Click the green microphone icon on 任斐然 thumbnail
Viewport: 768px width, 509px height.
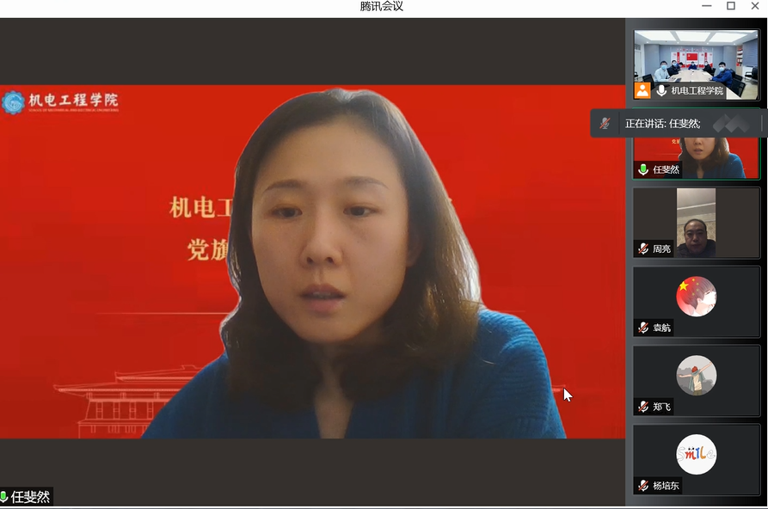pos(642,169)
